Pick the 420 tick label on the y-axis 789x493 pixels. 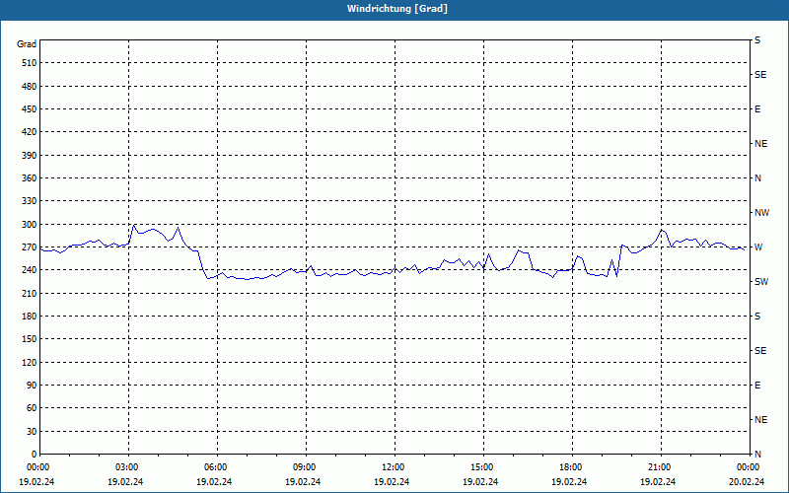pos(29,132)
